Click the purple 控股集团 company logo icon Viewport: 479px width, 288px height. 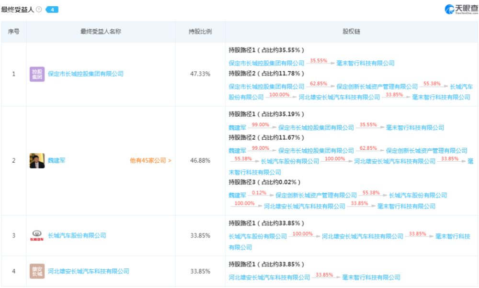tap(37, 74)
